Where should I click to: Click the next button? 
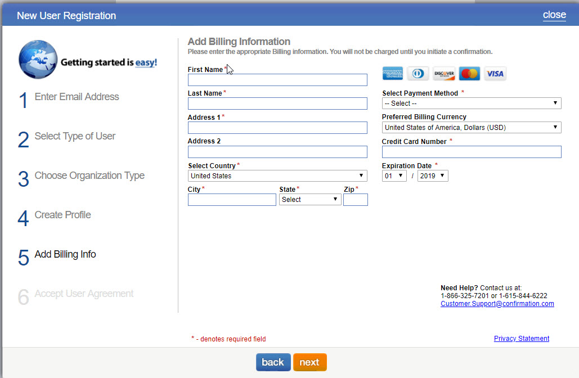pos(309,362)
